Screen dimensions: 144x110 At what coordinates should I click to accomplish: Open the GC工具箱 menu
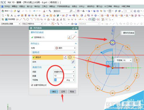pyautogui.click(x=108, y=6)
